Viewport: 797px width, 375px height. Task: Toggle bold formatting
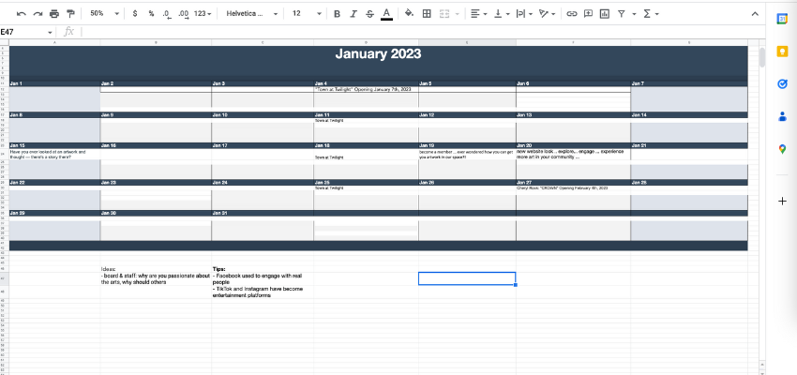(337, 14)
